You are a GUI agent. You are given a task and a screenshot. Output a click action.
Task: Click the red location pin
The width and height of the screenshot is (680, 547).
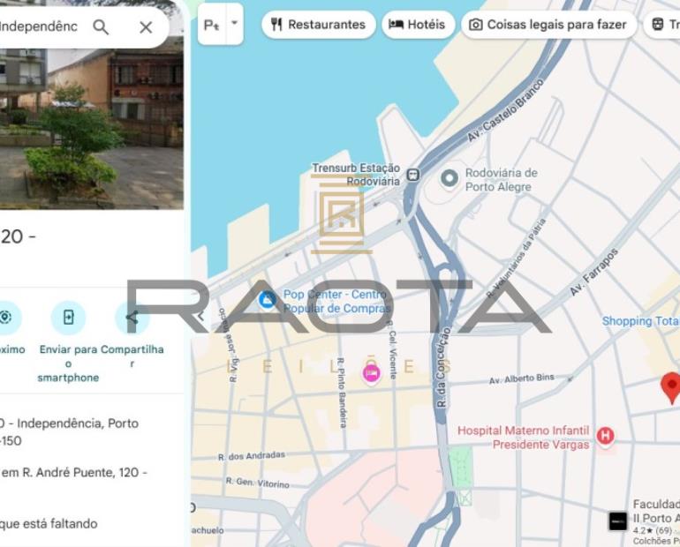(x=671, y=387)
